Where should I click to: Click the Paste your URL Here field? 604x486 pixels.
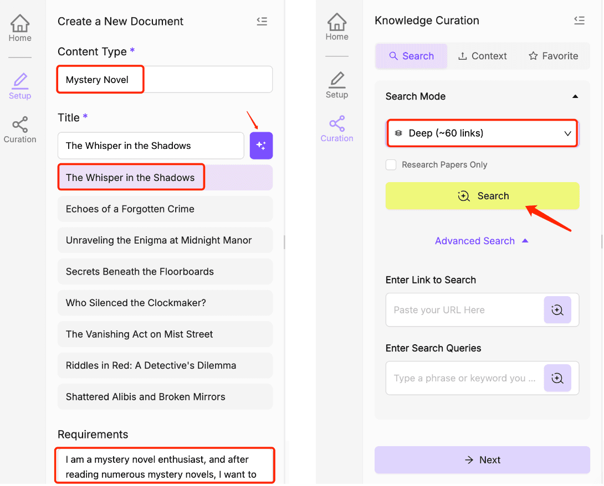click(464, 310)
